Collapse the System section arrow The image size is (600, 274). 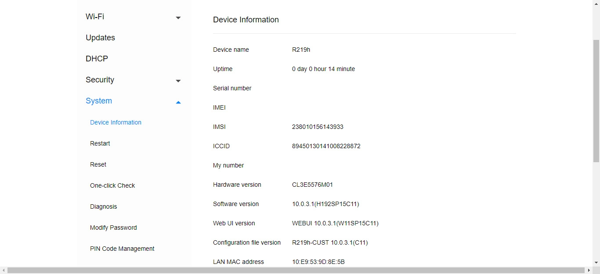[x=178, y=102]
